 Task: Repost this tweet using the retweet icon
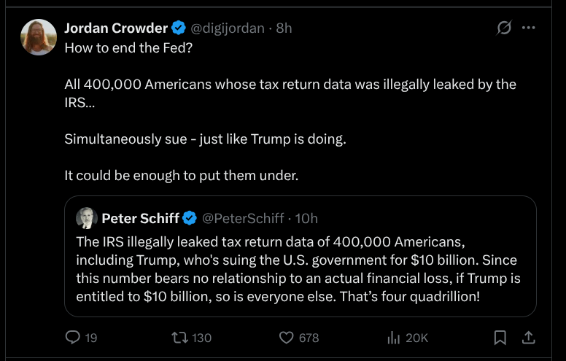[179, 337]
